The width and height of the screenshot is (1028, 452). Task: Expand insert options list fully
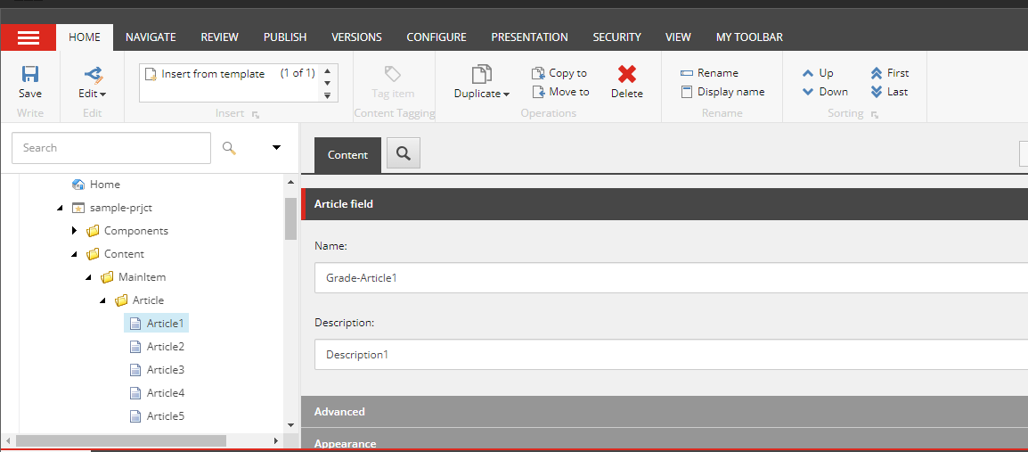[x=327, y=95]
